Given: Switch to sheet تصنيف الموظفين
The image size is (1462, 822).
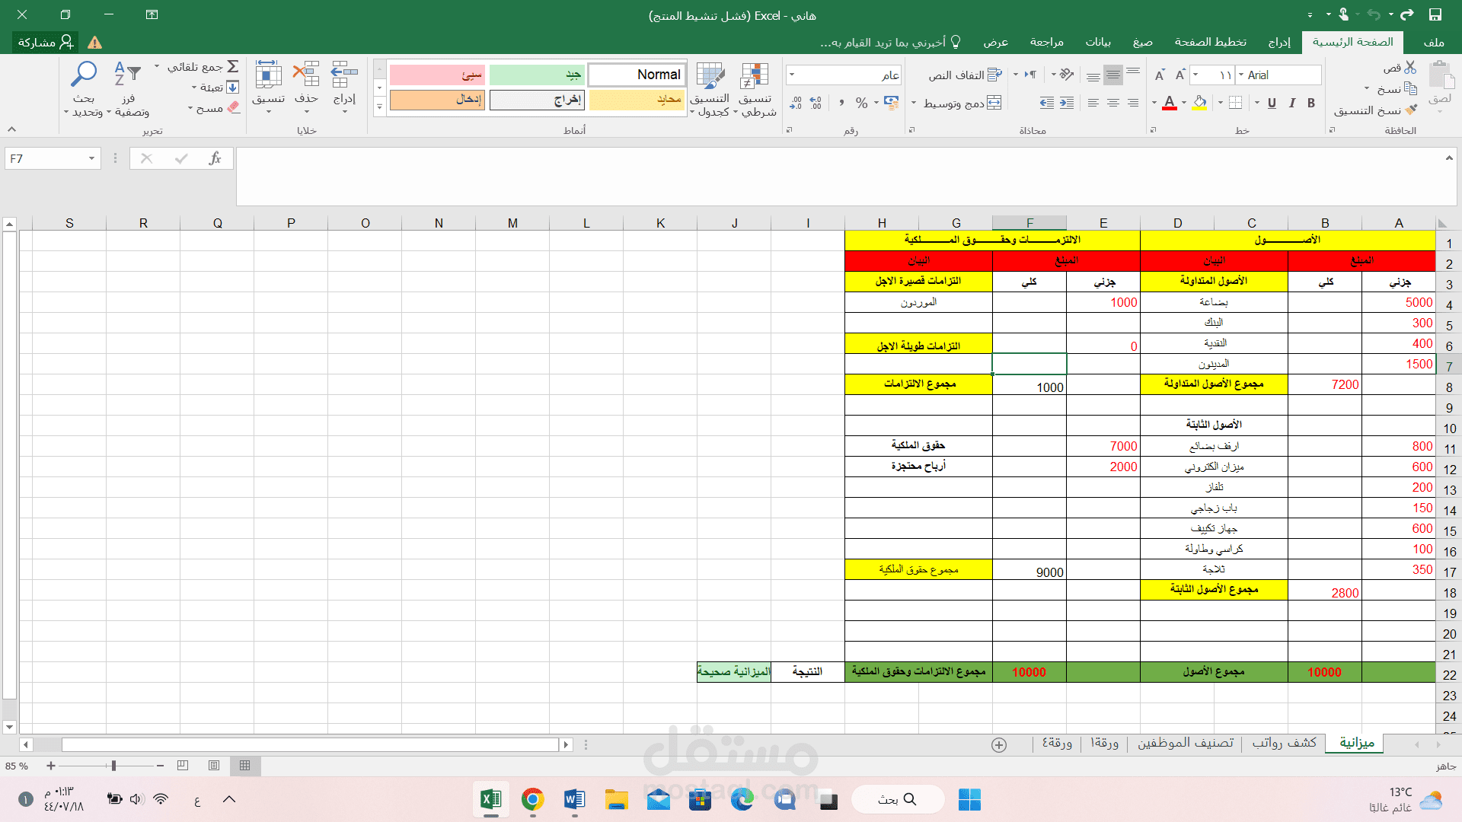Looking at the screenshot, I should pos(1186,743).
